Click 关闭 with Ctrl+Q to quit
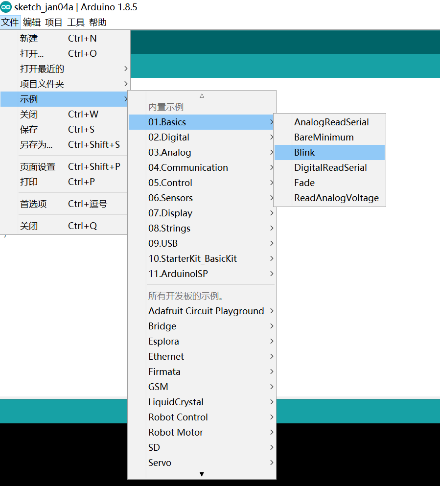This screenshot has width=440, height=486. [64, 226]
